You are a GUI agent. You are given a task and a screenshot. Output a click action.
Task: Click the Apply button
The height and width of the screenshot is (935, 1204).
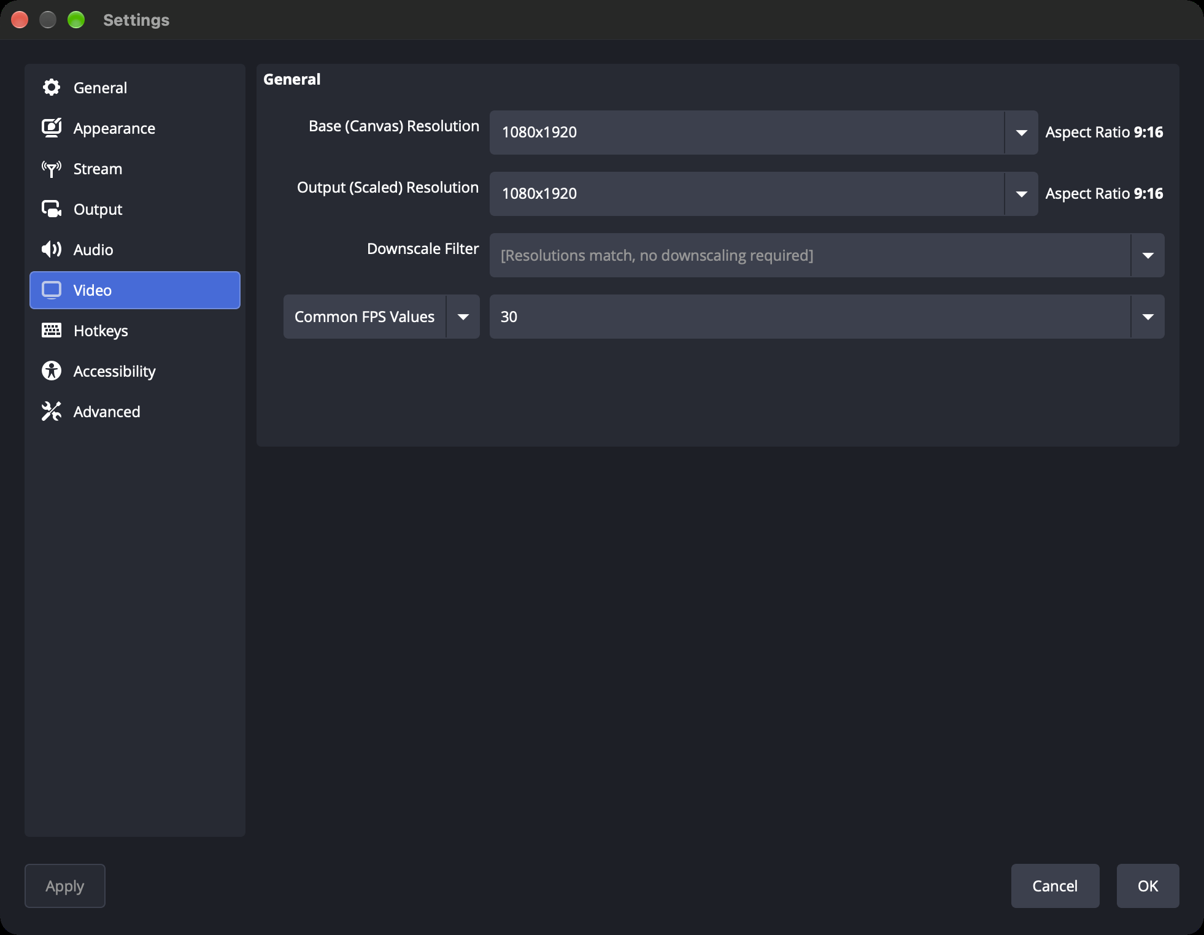point(65,886)
